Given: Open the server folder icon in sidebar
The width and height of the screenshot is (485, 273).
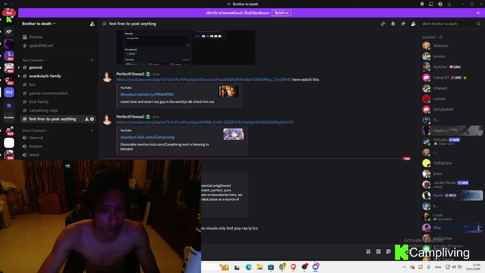Looking at the screenshot, I should click(x=9, y=105).
